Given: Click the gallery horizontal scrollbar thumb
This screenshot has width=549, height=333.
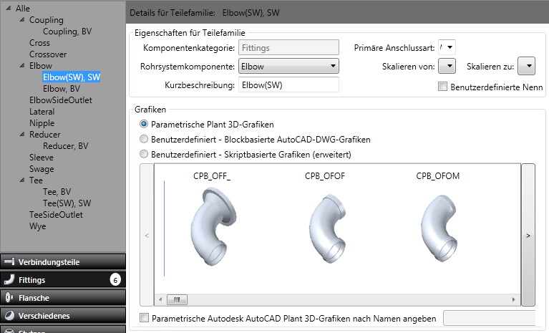Looking at the screenshot, I should [177, 299].
